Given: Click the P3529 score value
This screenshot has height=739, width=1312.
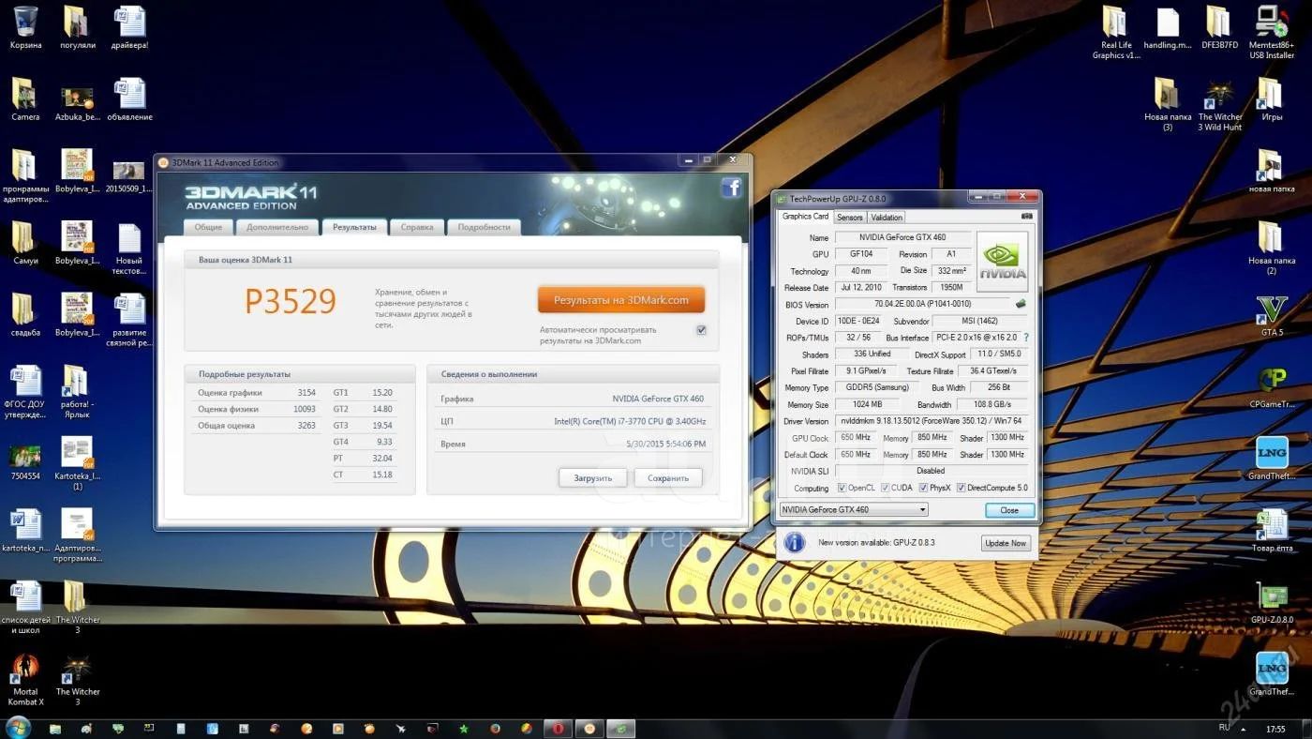Looking at the screenshot, I should point(291,301).
